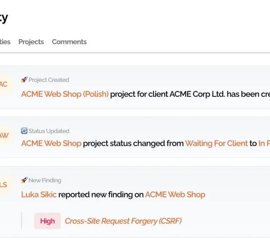Click the cut-off status link after 'to'
Screen dimensions: 270x242
click(264, 143)
